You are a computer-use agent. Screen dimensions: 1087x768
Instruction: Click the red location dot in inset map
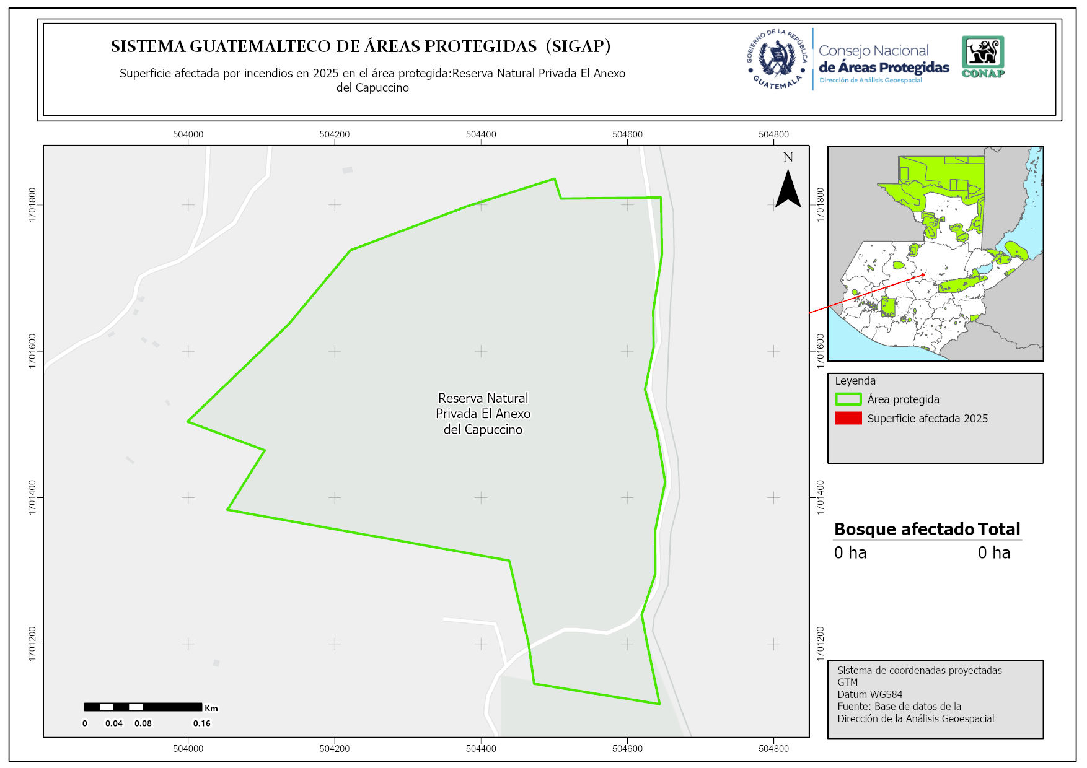point(923,275)
